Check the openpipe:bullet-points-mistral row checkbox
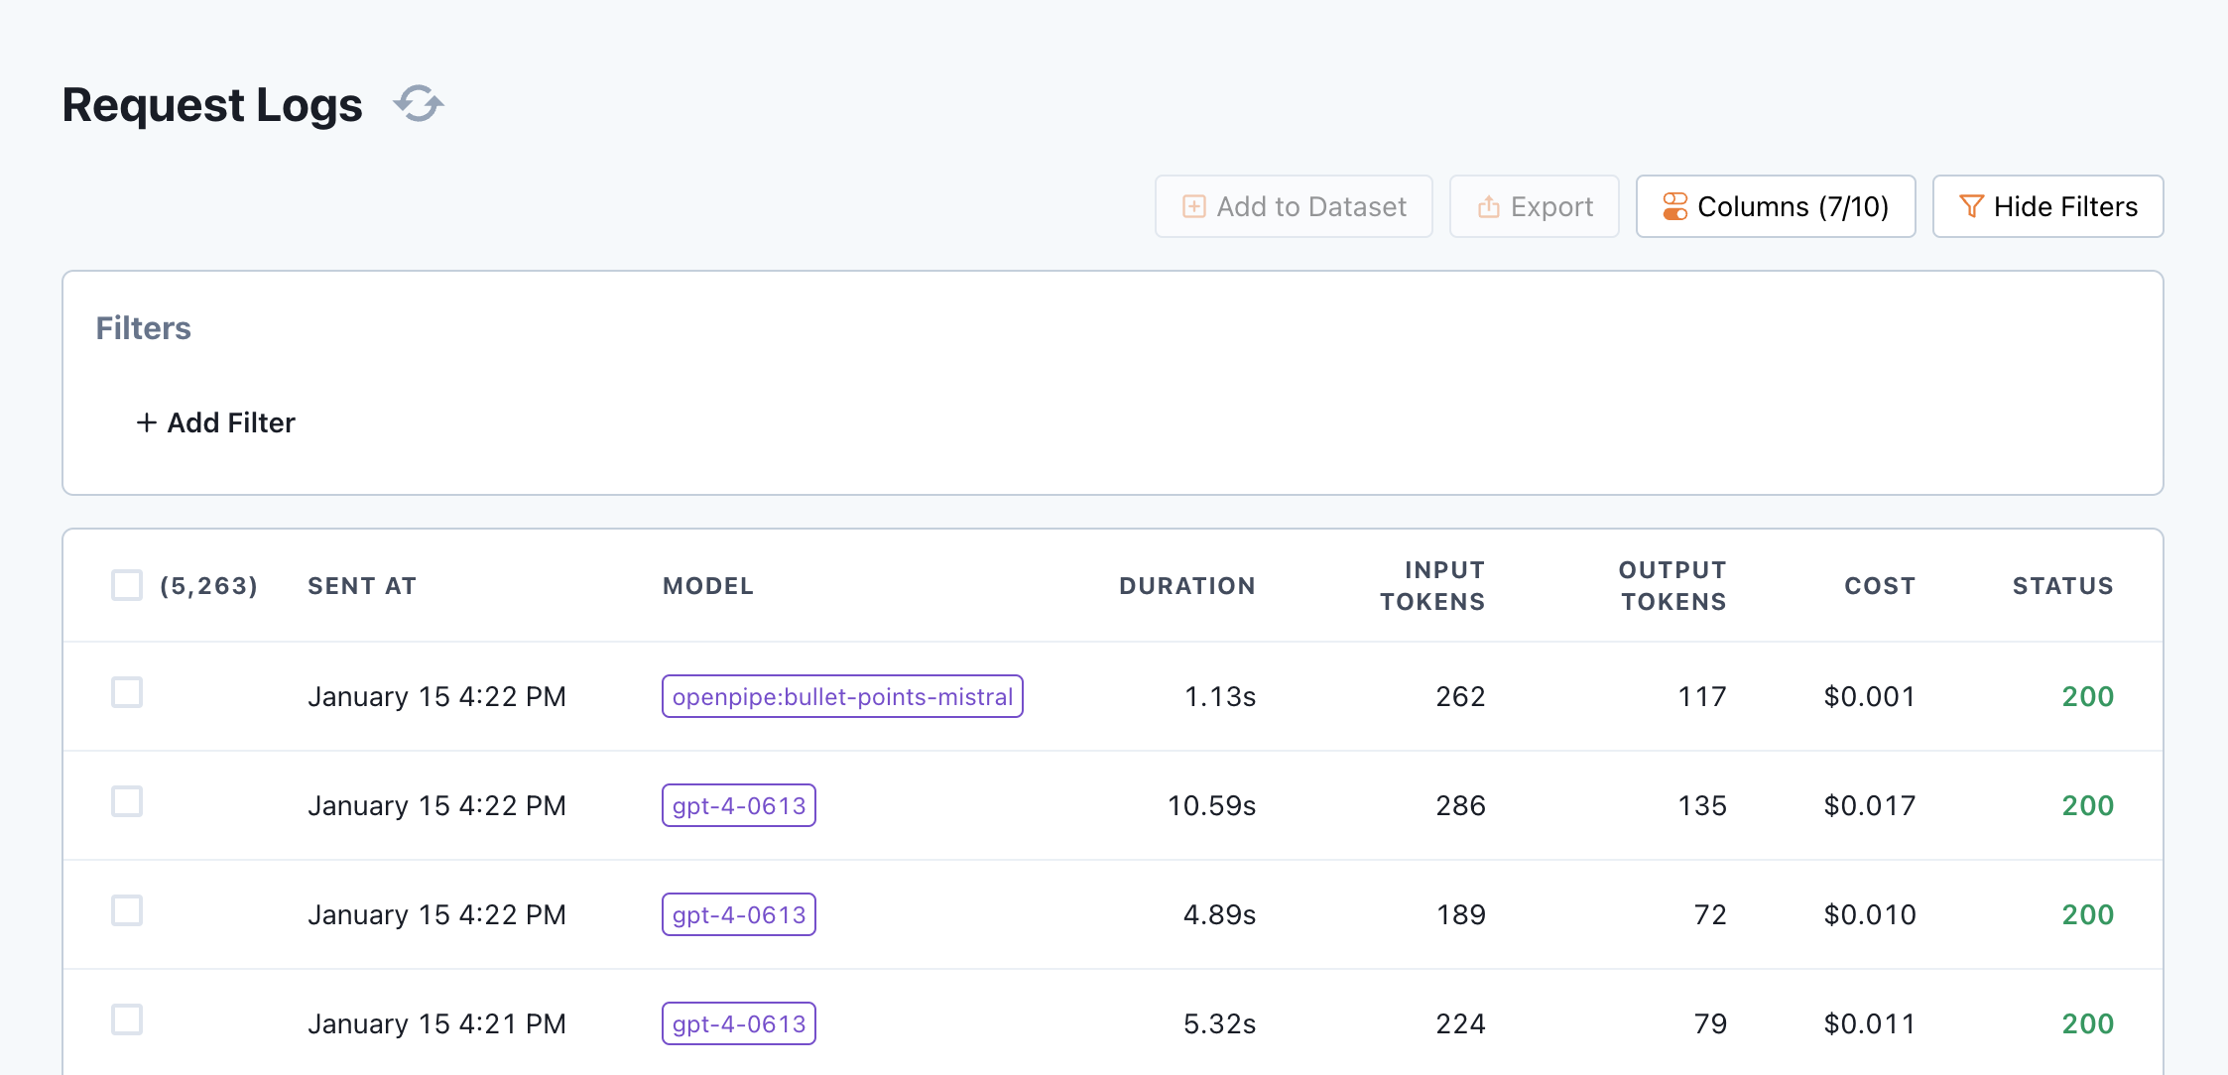2228x1075 pixels. tap(127, 692)
